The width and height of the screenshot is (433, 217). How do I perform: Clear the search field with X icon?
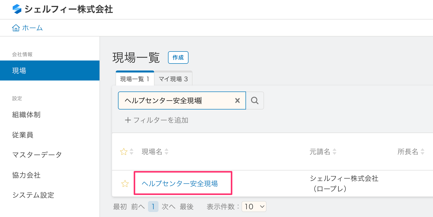(x=237, y=100)
